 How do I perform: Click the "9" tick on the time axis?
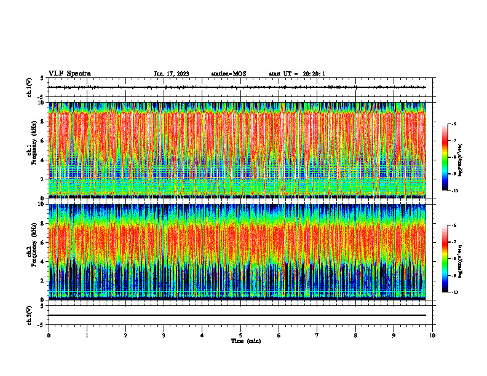[x=394, y=335]
